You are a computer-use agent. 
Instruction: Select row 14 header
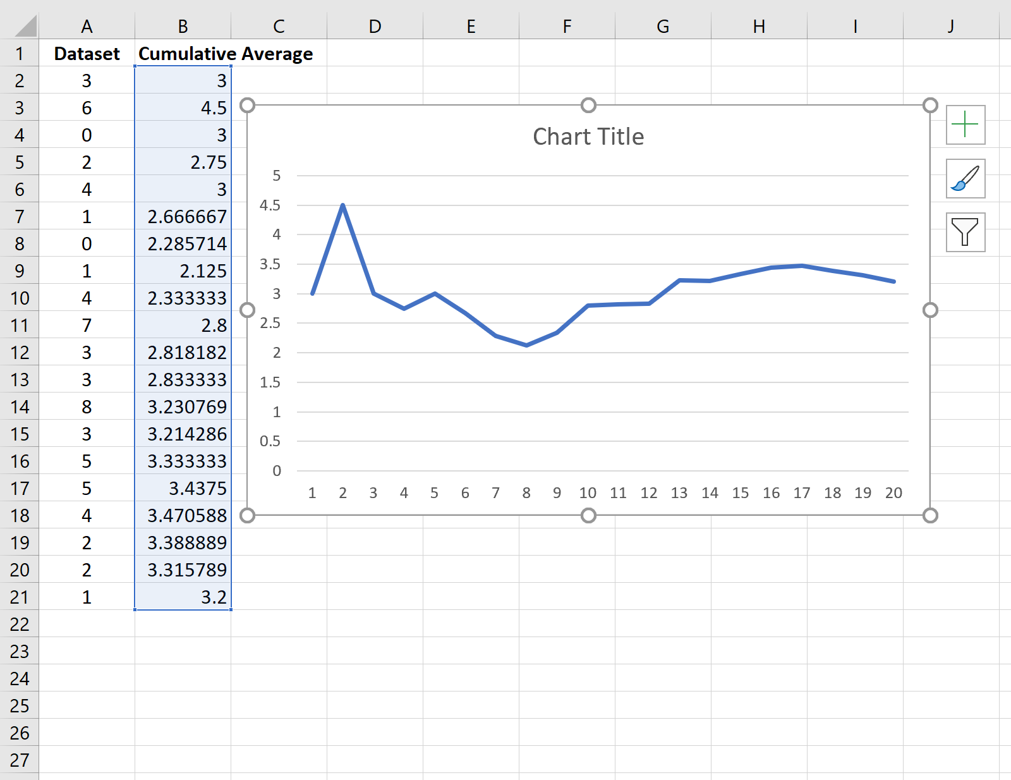click(21, 407)
